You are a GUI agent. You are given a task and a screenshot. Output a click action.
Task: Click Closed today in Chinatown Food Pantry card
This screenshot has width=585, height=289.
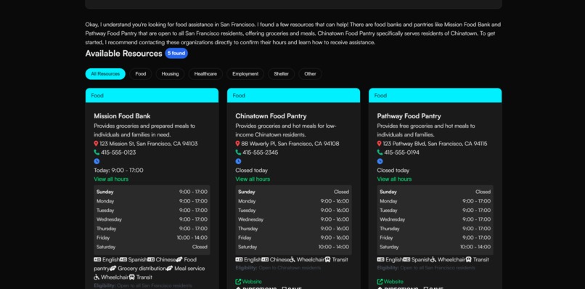pos(251,170)
